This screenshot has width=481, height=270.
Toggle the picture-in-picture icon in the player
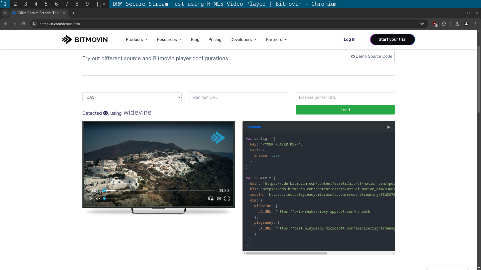211,198
